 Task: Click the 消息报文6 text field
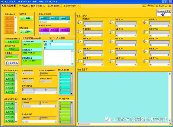(x=126, y=23)
